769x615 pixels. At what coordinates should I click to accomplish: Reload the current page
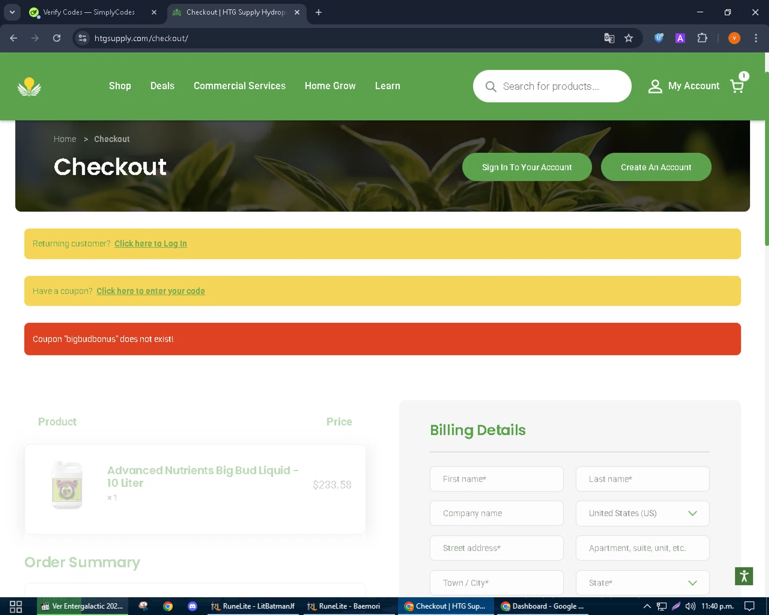(x=57, y=38)
